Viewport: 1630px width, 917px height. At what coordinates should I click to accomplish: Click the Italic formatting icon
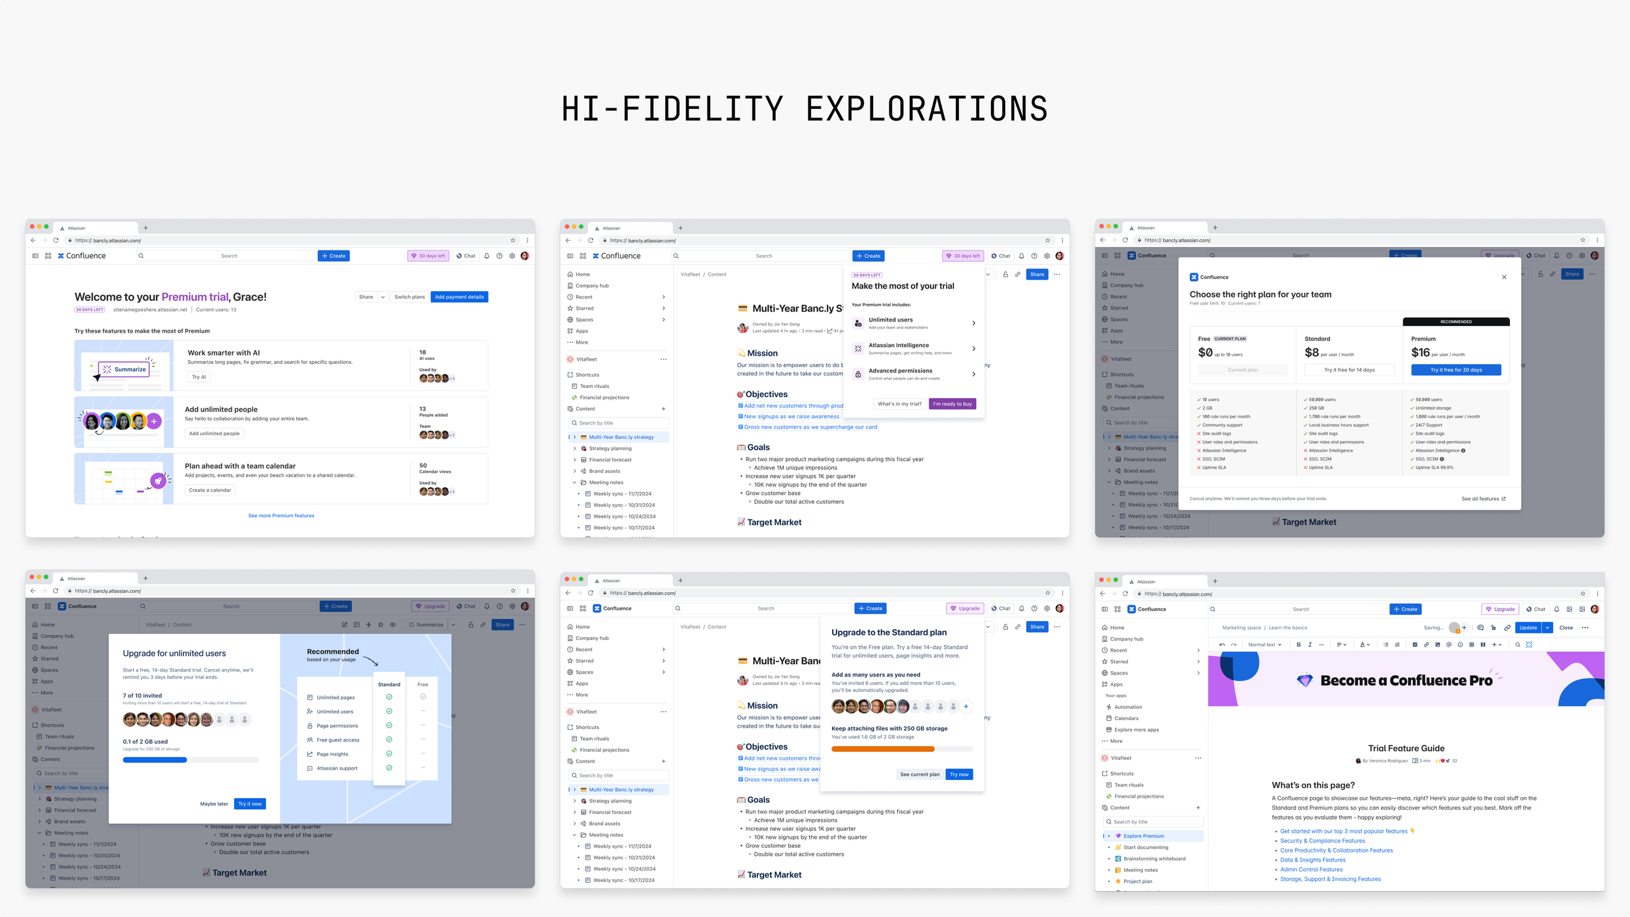(x=1310, y=644)
